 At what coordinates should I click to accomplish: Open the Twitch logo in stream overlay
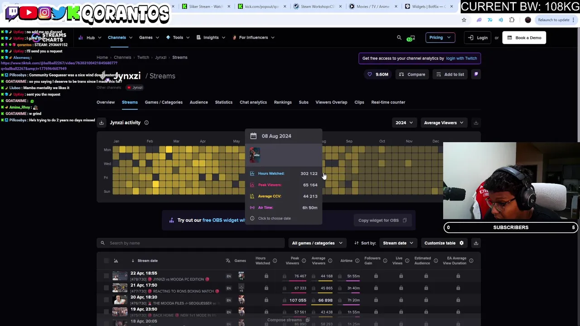click(x=12, y=13)
